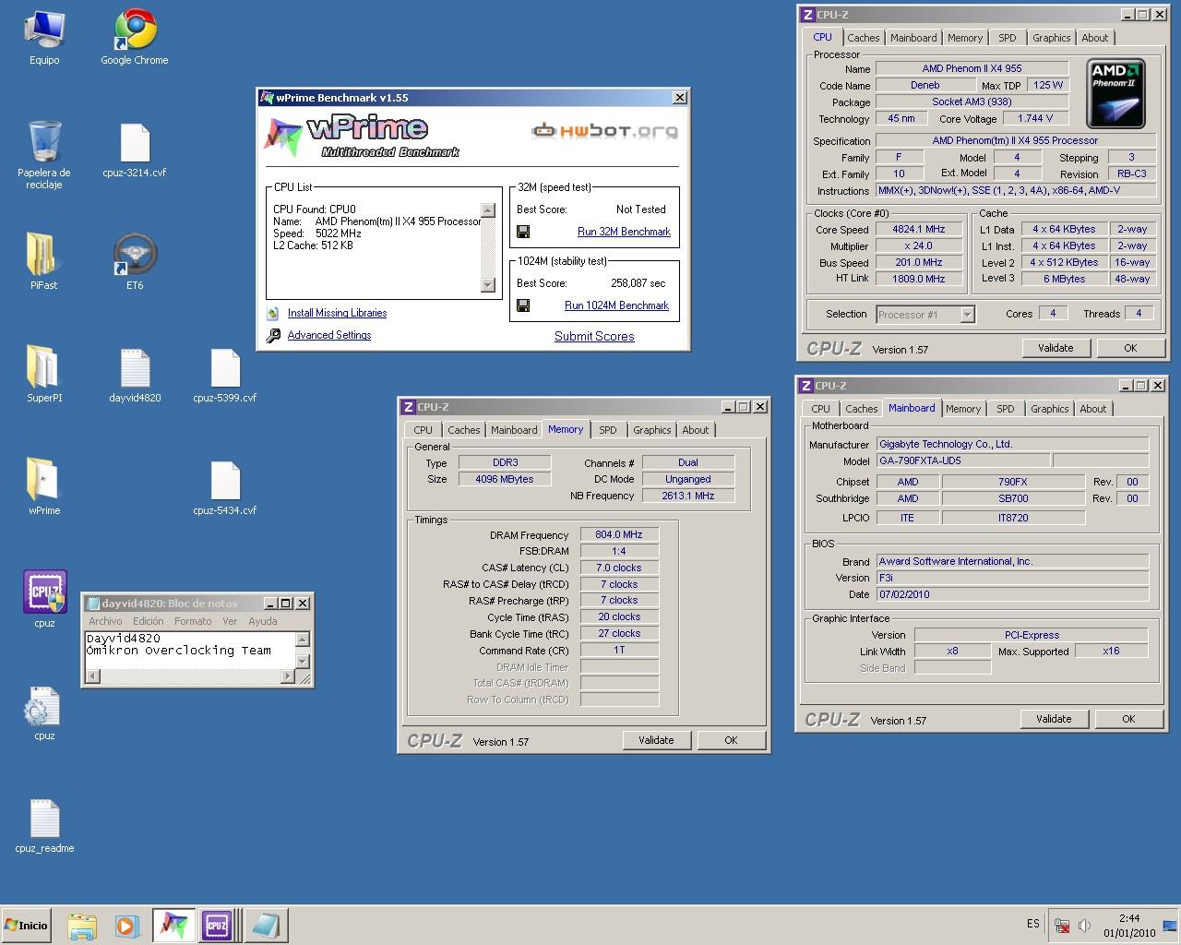
Task: Click the network icon in system tray
Action: click(1063, 926)
